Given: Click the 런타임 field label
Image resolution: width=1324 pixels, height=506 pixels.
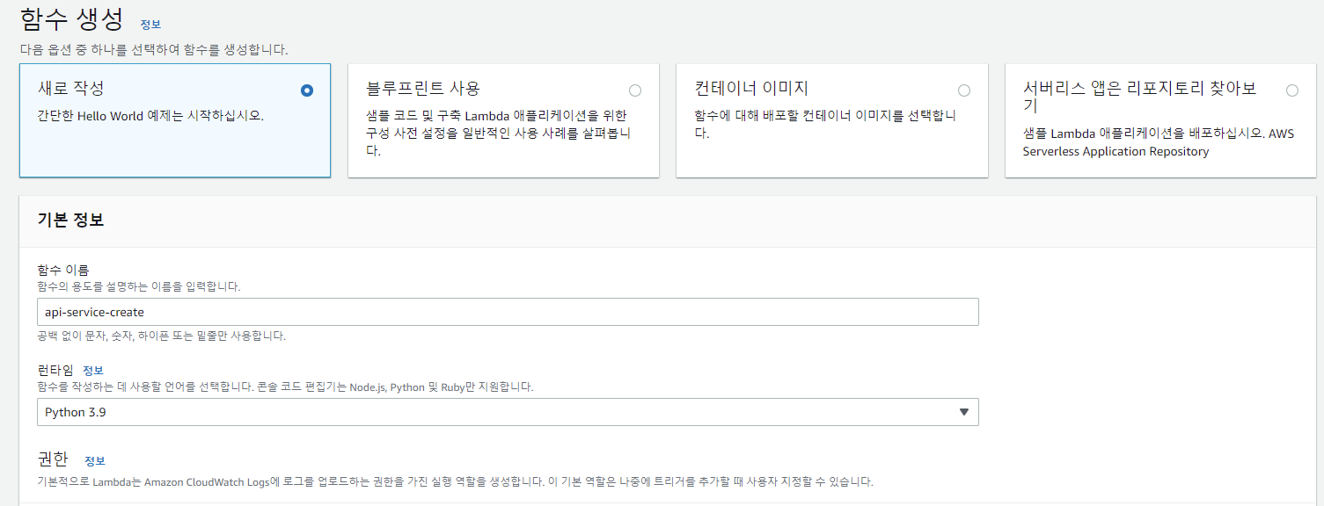Looking at the screenshot, I should [55, 370].
